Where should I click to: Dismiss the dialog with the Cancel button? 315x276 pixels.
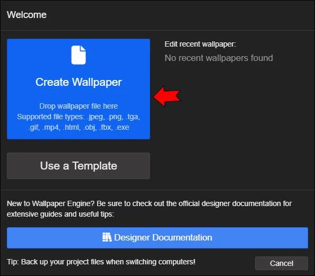pos(282,263)
